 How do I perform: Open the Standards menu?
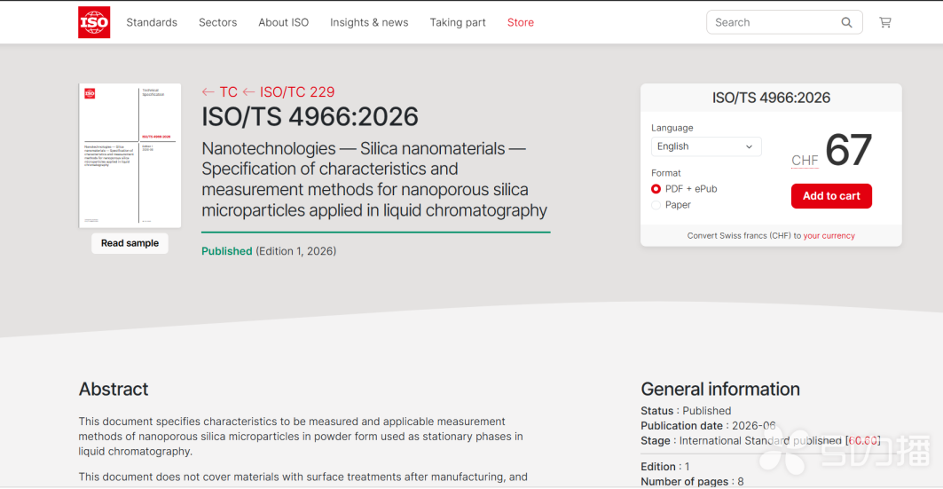(x=152, y=22)
